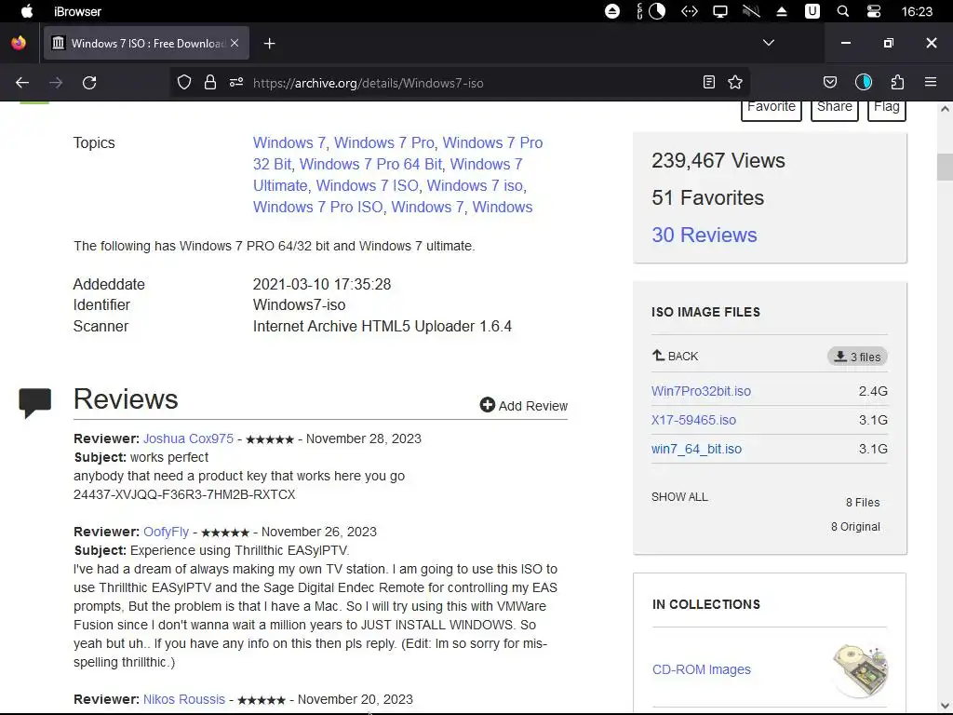The image size is (953, 715).
Task: Click the display icon in menu bar
Action: point(720,11)
